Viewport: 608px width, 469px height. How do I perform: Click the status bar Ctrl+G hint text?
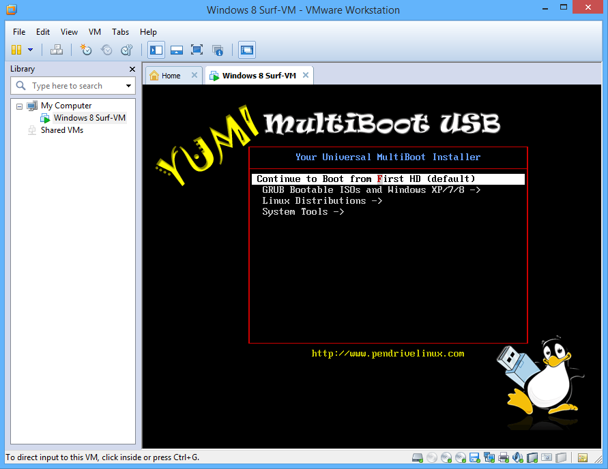point(102,457)
